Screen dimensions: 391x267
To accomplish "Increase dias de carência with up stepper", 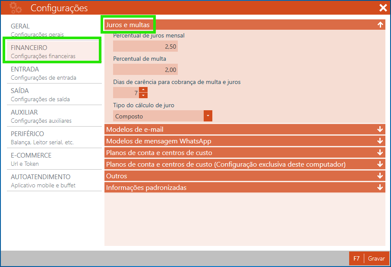I will pos(143,90).
